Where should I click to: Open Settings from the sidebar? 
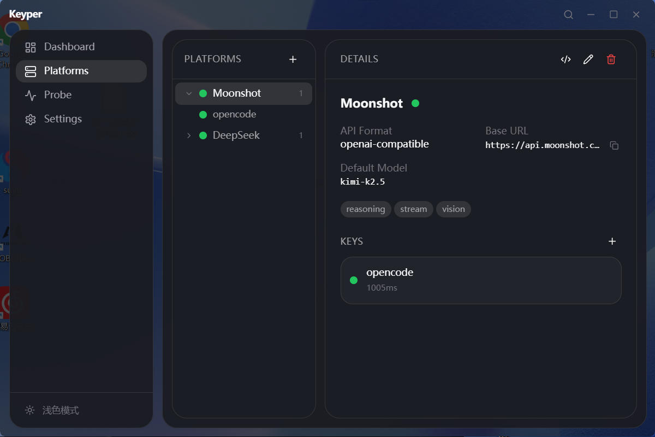tap(81, 119)
